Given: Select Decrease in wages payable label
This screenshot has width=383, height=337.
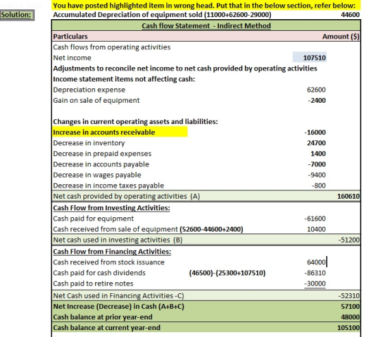Looking at the screenshot, I should pos(97,175).
